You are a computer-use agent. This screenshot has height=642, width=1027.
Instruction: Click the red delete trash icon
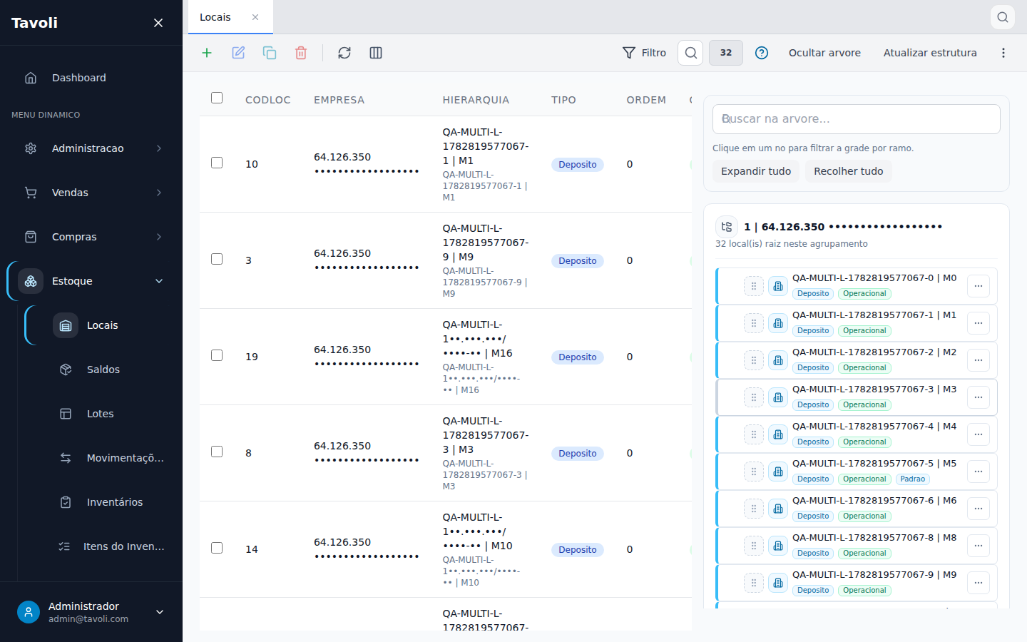301,53
